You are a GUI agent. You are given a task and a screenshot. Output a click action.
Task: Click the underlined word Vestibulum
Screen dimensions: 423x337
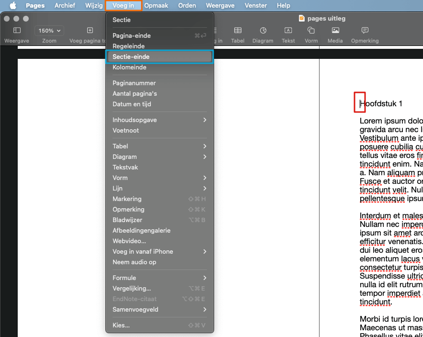[x=379, y=138]
